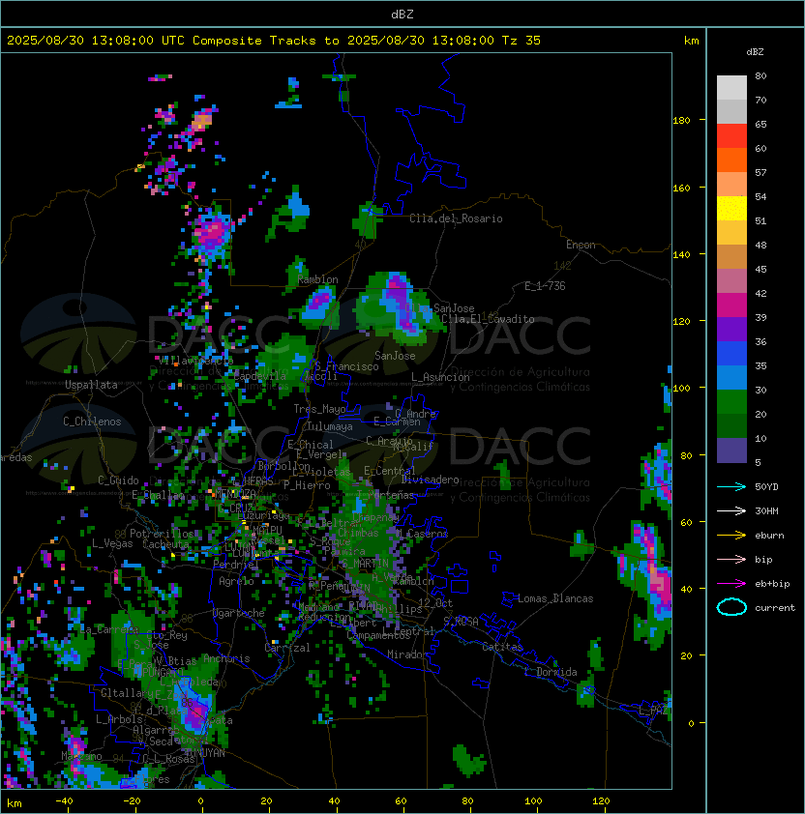Click the '5' value at the scale bottom
The image size is (805, 814).
coord(758,462)
